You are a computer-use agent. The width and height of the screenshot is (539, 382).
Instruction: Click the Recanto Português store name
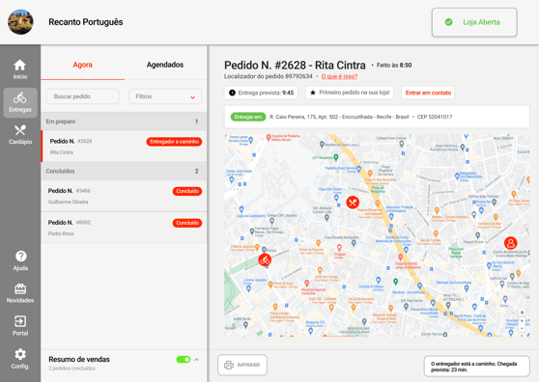coord(86,22)
